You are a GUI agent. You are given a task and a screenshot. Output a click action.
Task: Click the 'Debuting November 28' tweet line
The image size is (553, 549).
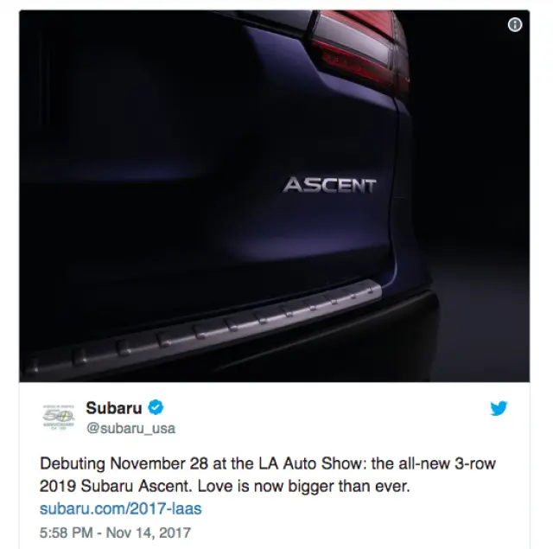click(268, 463)
